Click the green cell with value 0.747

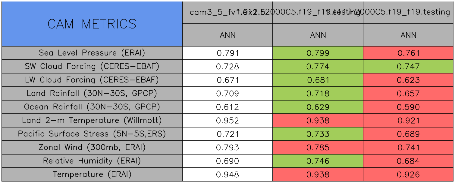(x=408, y=67)
